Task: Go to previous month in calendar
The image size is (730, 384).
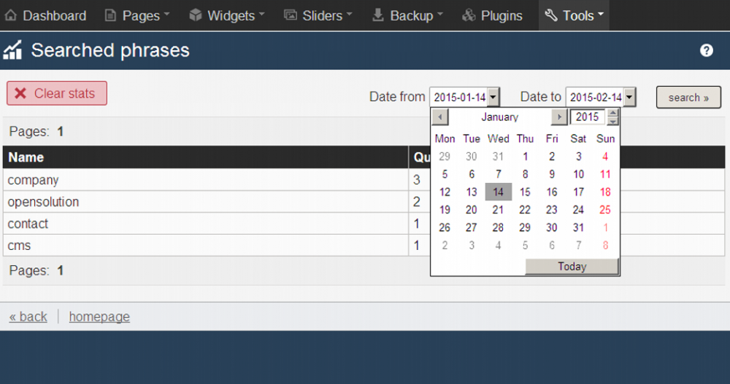Action: pyautogui.click(x=440, y=117)
